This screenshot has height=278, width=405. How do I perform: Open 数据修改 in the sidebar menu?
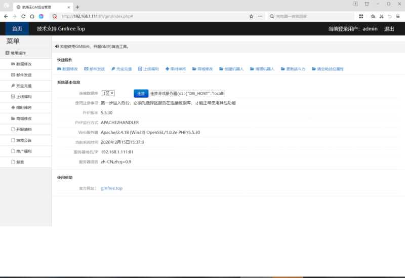(26, 64)
